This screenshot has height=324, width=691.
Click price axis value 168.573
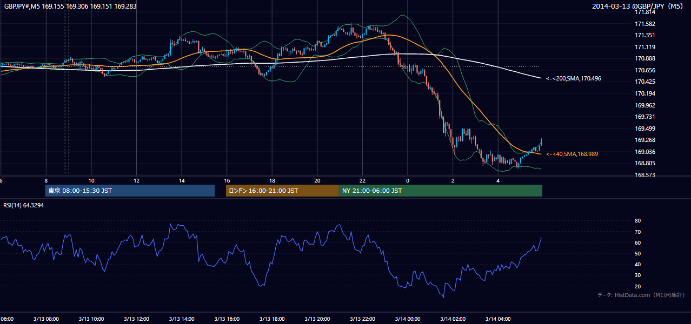coord(645,175)
